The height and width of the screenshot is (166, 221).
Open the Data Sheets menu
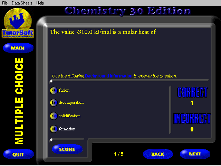22,3
